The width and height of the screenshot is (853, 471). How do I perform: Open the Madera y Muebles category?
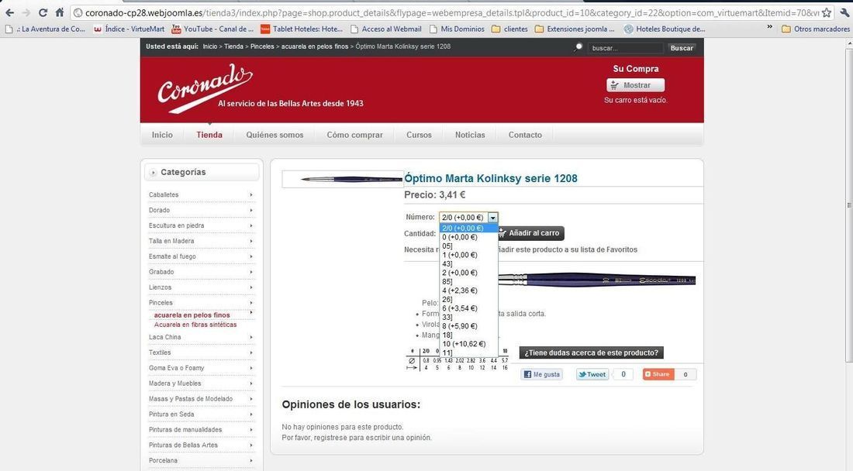point(174,383)
